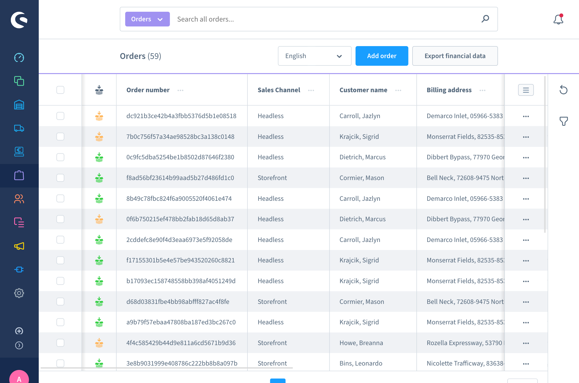Open the delivery truck icon in sidebar
Viewport: 579px width, 383px height.
point(19,128)
